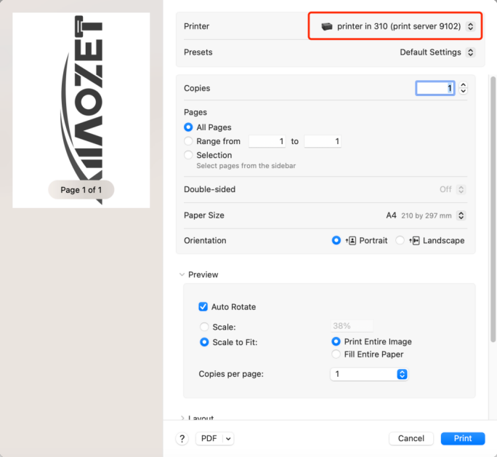Select the Landscape orientation radio button

pyautogui.click(x=400, y=241)
